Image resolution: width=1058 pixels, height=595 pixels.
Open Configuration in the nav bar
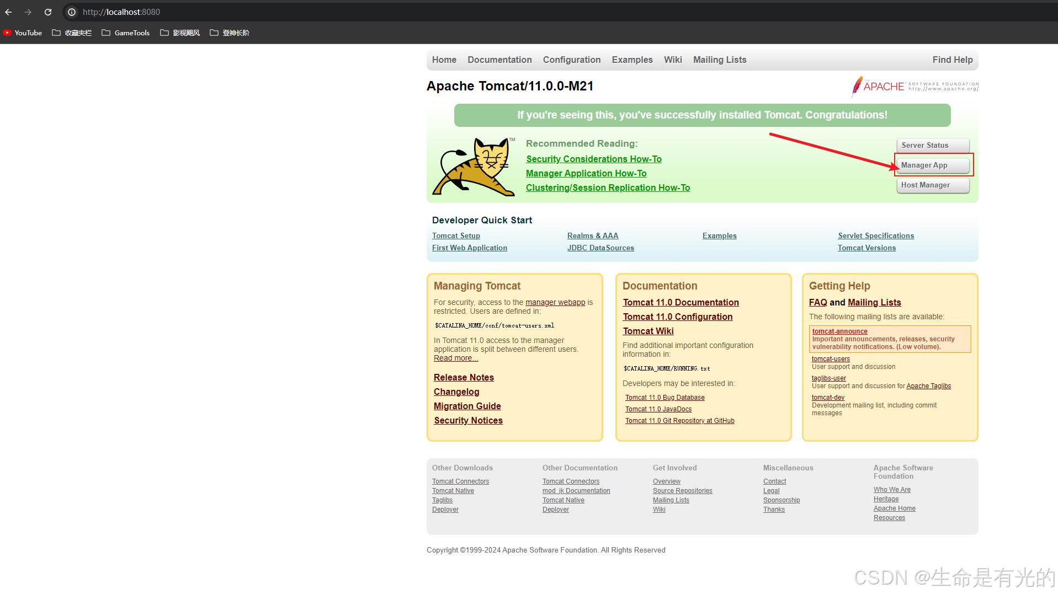pyautogui.click(x=572, y=60)
